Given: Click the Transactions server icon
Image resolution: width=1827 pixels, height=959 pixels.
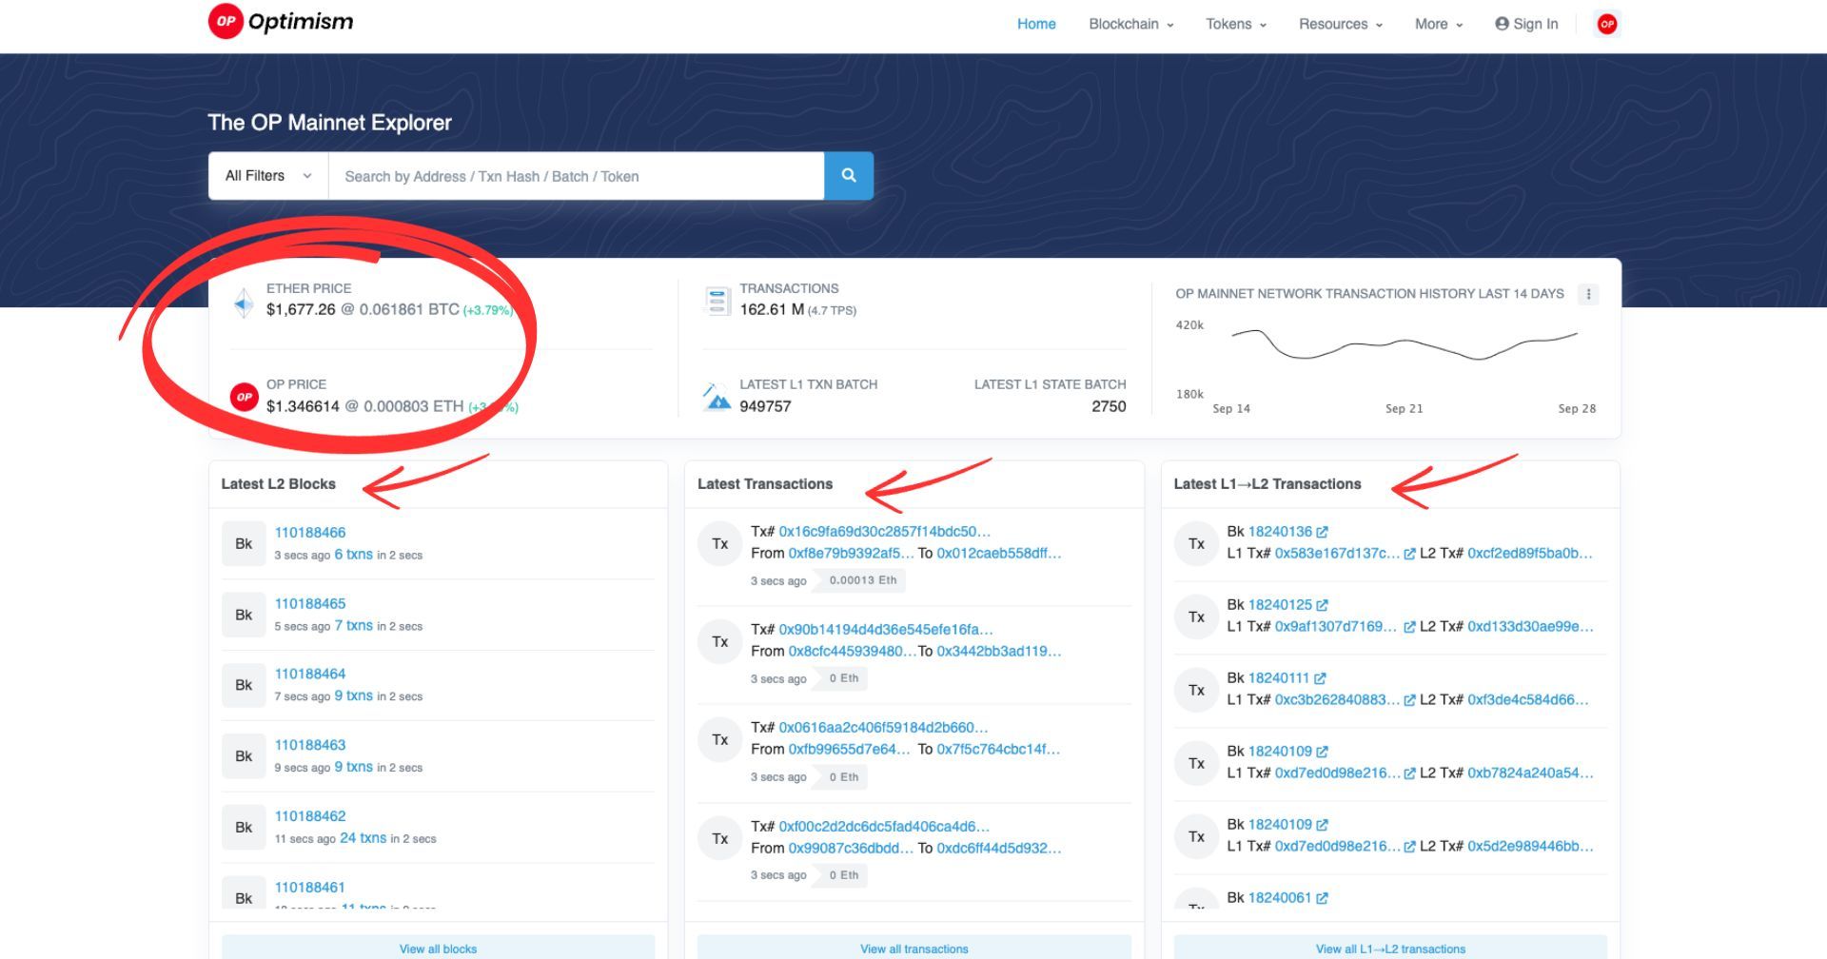Looking at the screenshot, I should point(717,302).
